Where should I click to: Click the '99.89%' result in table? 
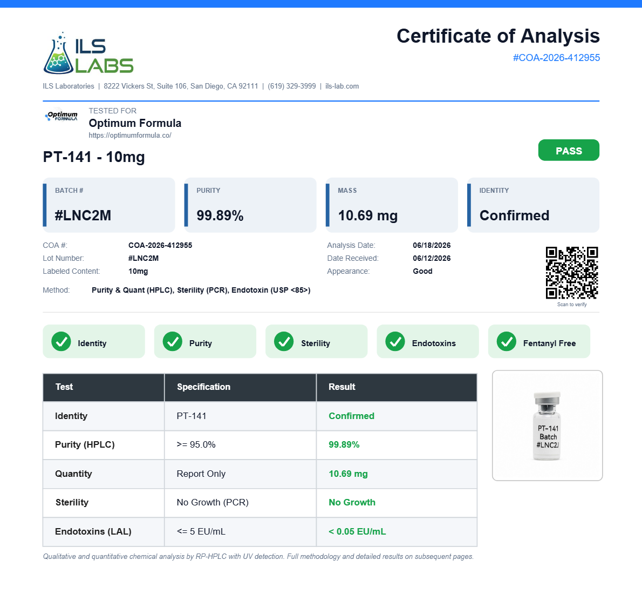click(x=344, y=444)
